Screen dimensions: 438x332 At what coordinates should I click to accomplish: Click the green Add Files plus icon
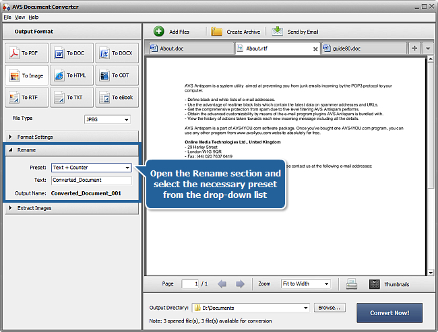coord(158,31)
